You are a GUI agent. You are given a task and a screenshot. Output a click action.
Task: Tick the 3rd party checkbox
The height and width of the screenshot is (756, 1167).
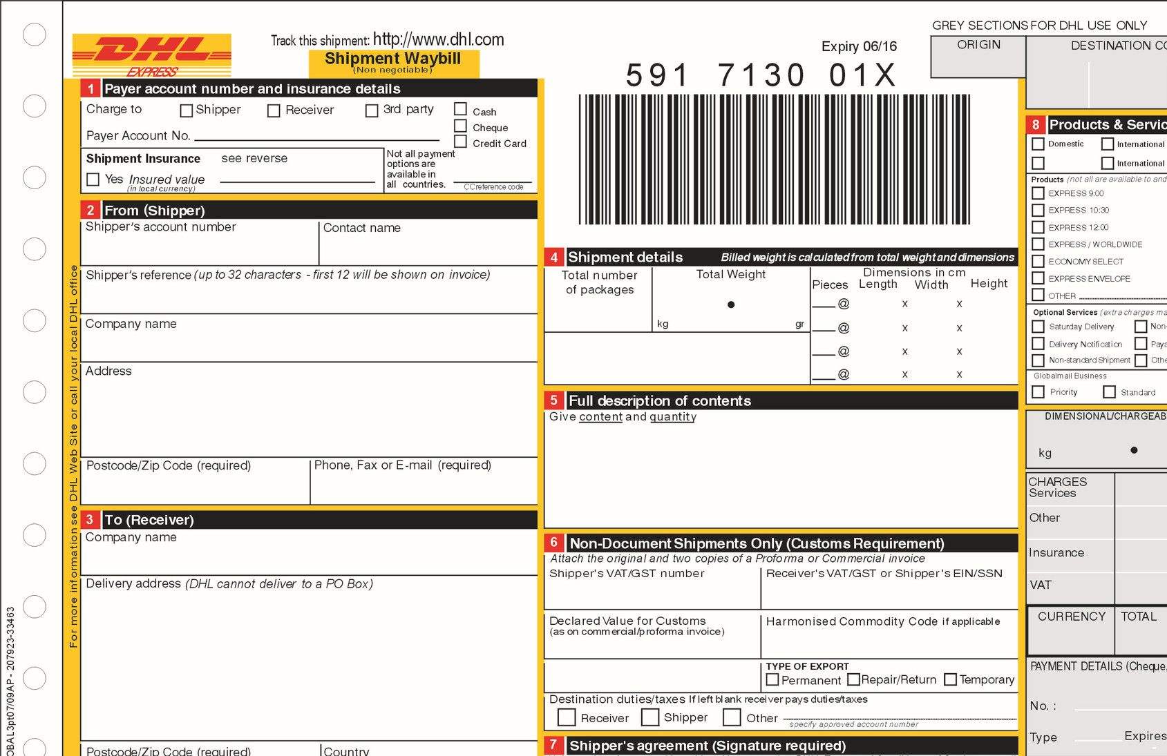click(372, 110)
